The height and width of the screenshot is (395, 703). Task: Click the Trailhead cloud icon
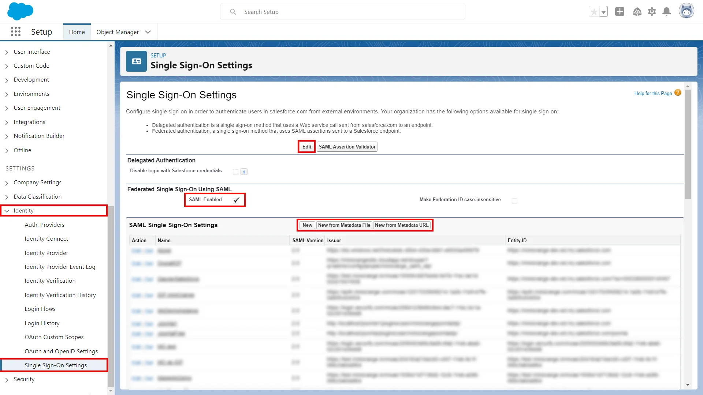pos(637,11)
